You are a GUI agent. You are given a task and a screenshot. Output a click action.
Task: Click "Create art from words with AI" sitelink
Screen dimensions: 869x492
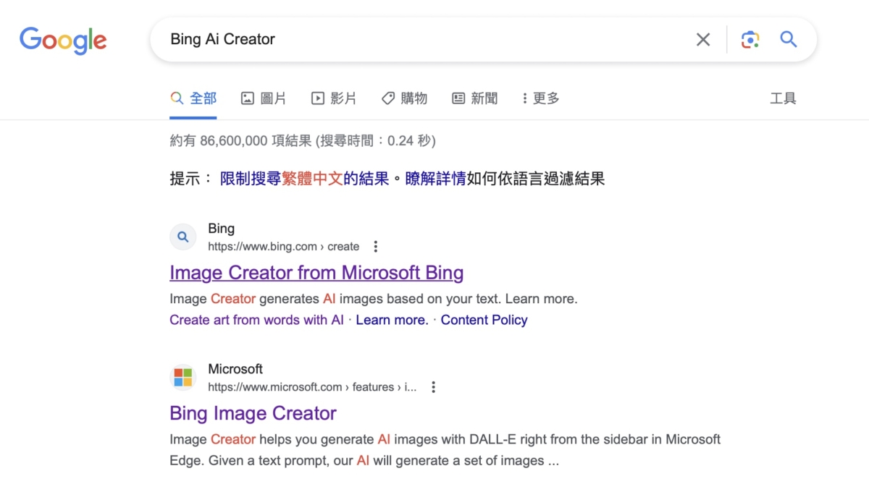pyautogui.click(x=256, y=320)
